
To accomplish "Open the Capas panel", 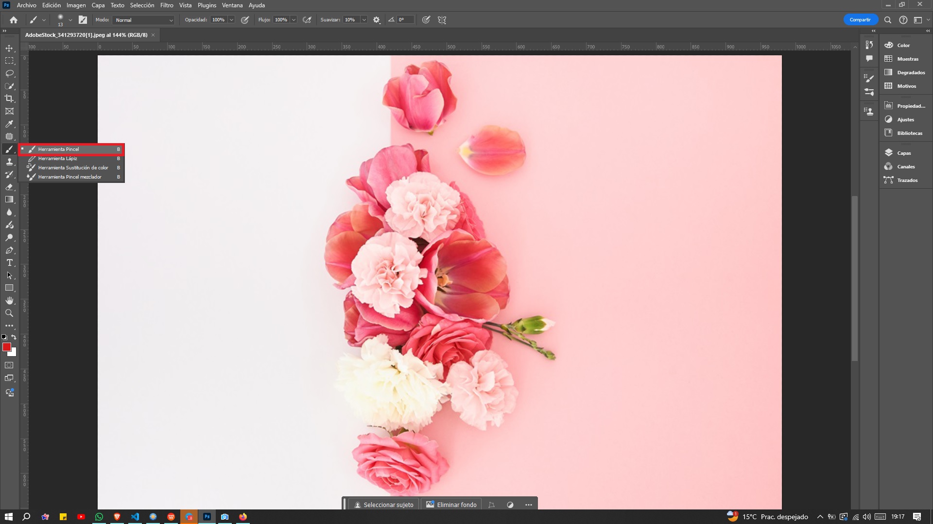I will (x=904, y=153).
